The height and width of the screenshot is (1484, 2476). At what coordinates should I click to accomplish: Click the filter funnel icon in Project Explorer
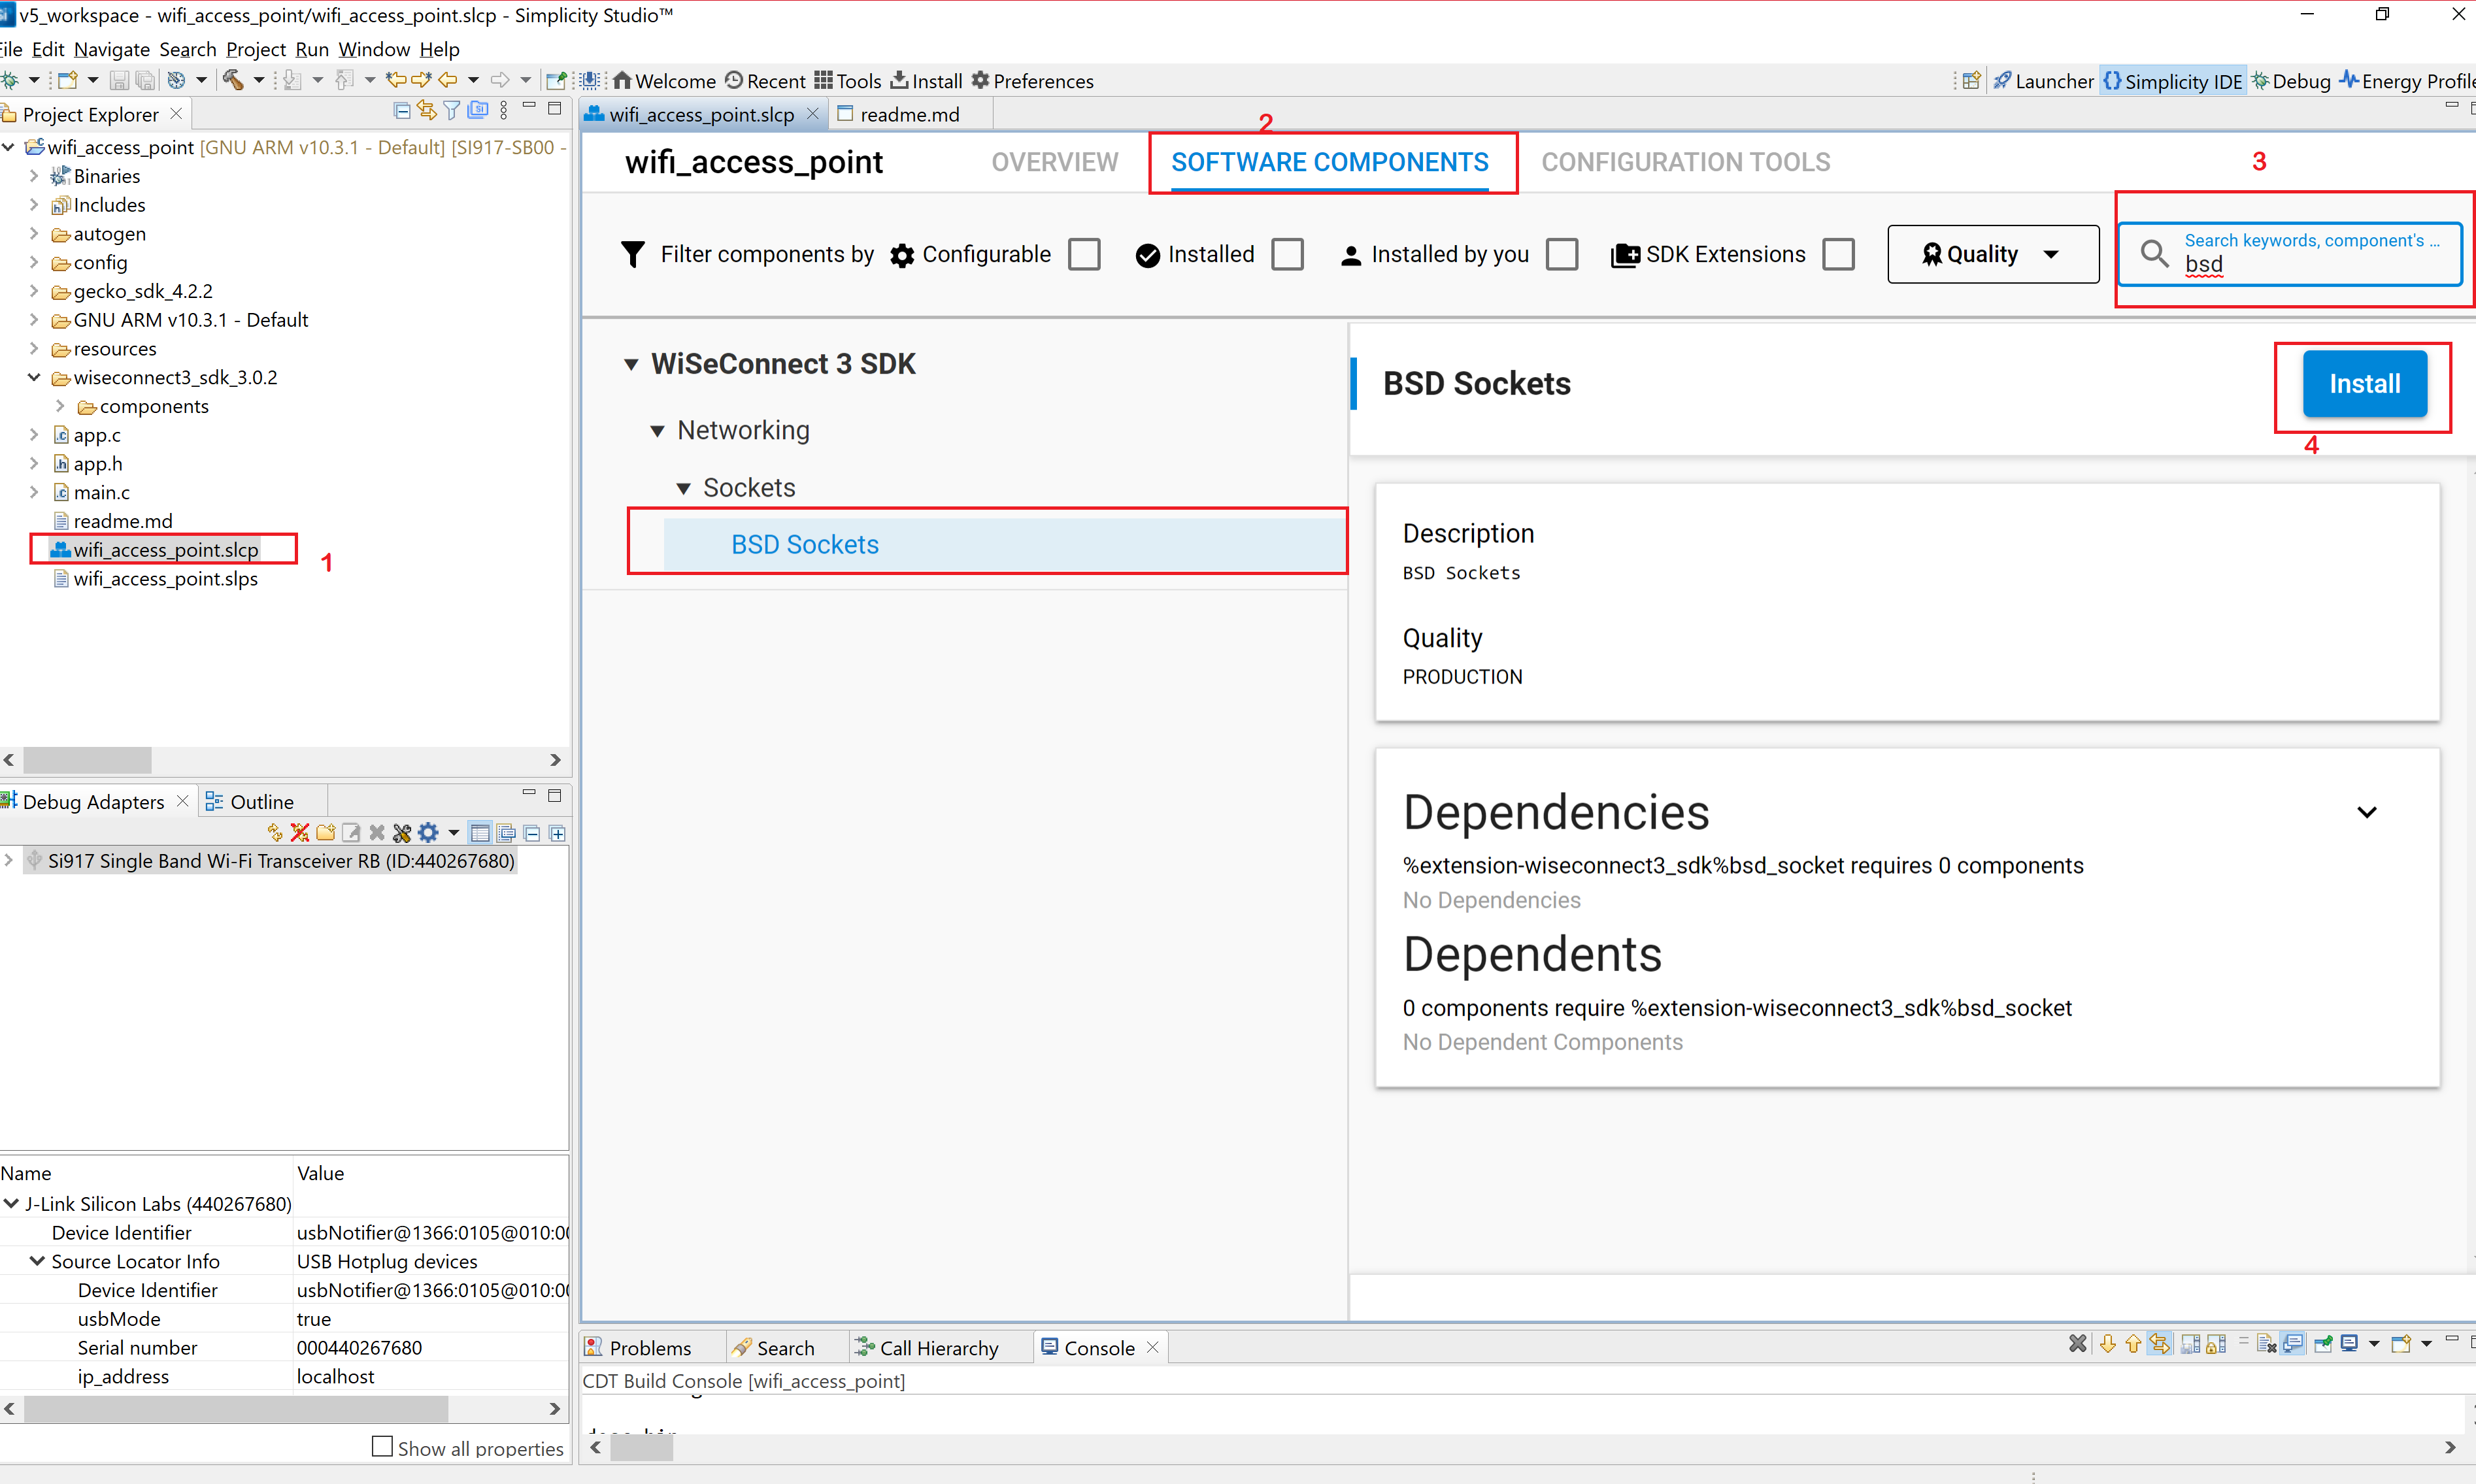pyautogui.click(x=452, y=110)
